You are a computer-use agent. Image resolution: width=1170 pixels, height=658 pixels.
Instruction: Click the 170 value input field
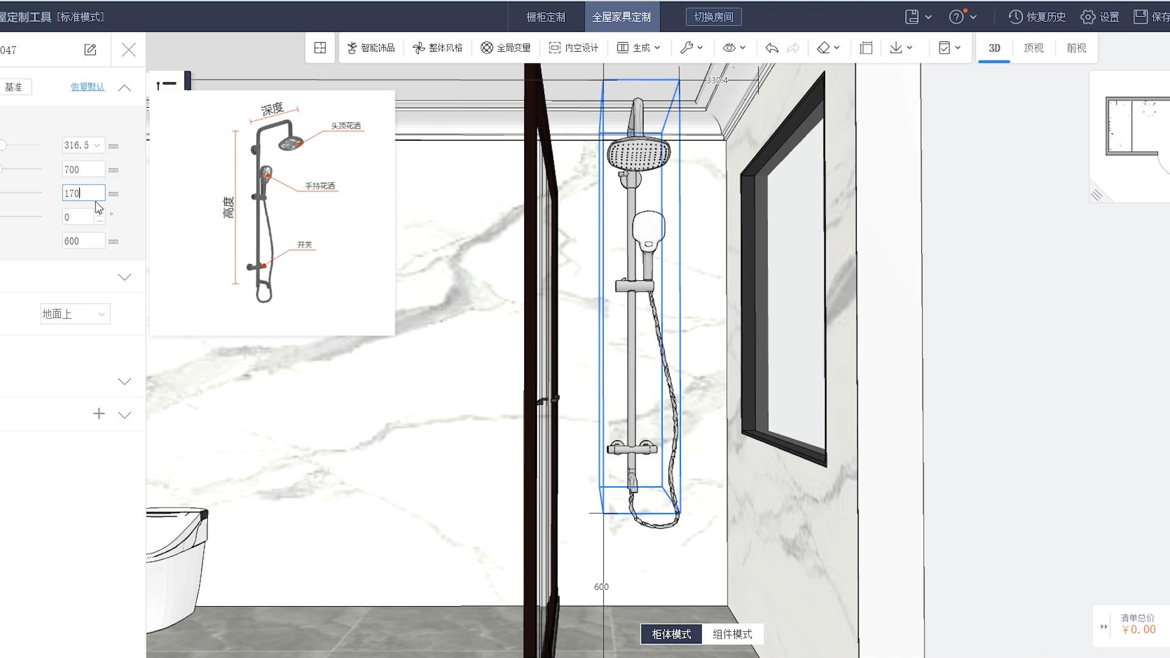point(83,193)
